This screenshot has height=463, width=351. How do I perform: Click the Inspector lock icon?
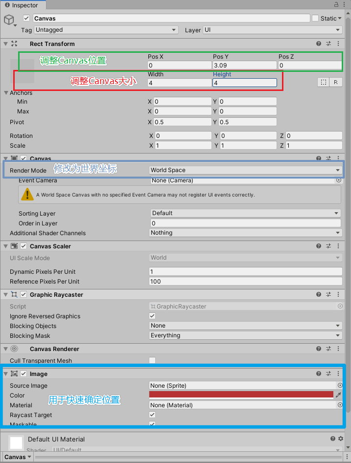[336, 4]
